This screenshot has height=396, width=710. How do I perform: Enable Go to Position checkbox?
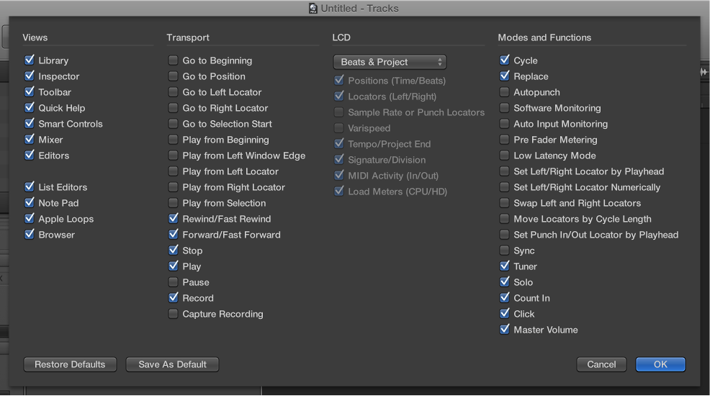pos(173,76)
